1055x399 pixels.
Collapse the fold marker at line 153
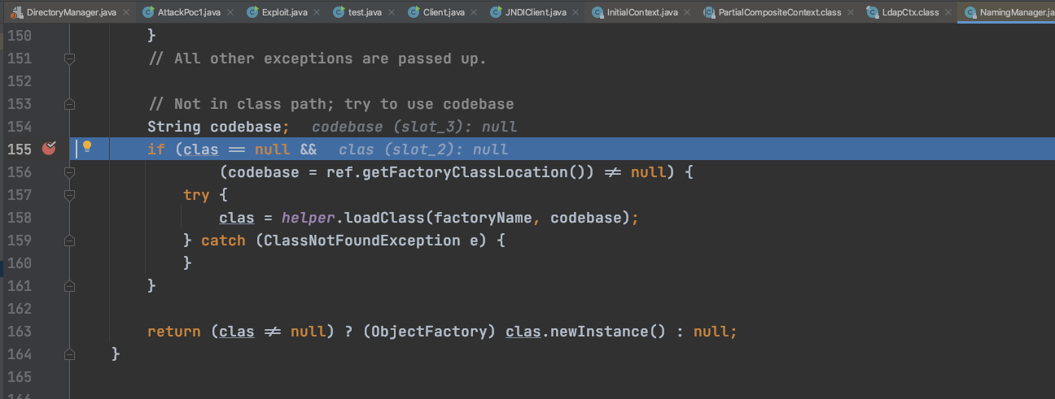point(69,104)
